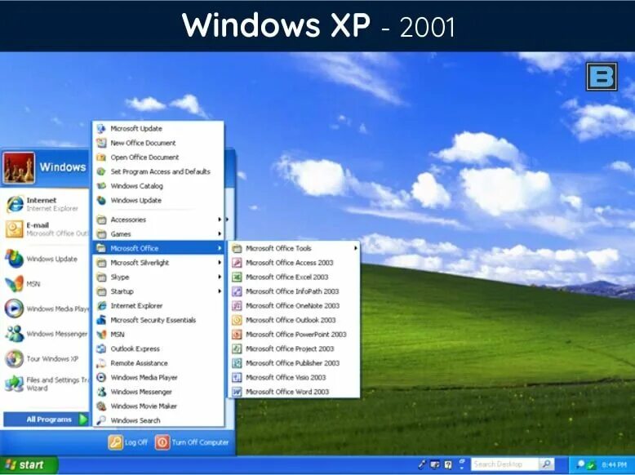Click the taskbar clock showing 8:44 PM
The image size is (635, 475).
pos(615,465)
